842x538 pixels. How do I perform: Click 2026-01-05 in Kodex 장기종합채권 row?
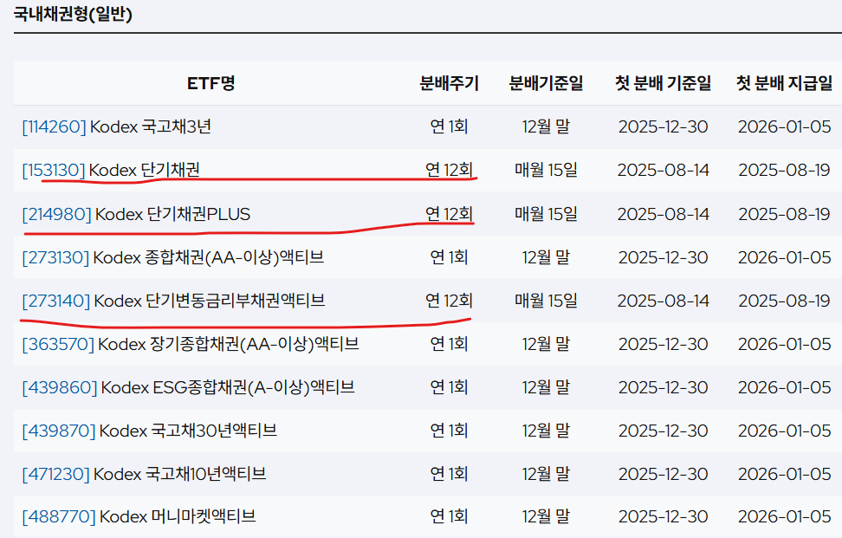pos(784,344)
